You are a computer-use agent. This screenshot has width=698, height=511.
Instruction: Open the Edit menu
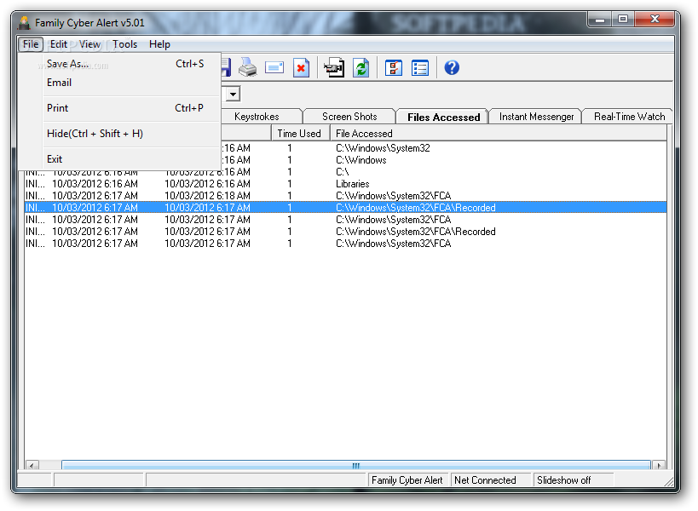click(58, 44)
